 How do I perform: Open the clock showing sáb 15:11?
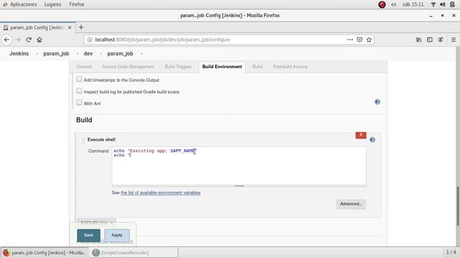413,4
